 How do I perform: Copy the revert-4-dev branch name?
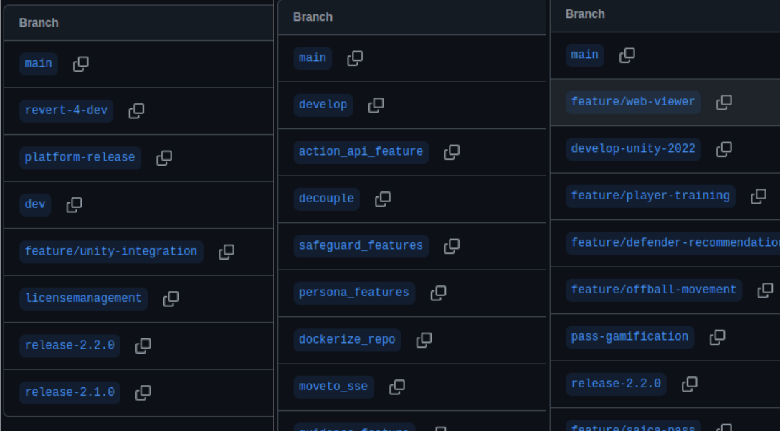coord(136,110)
